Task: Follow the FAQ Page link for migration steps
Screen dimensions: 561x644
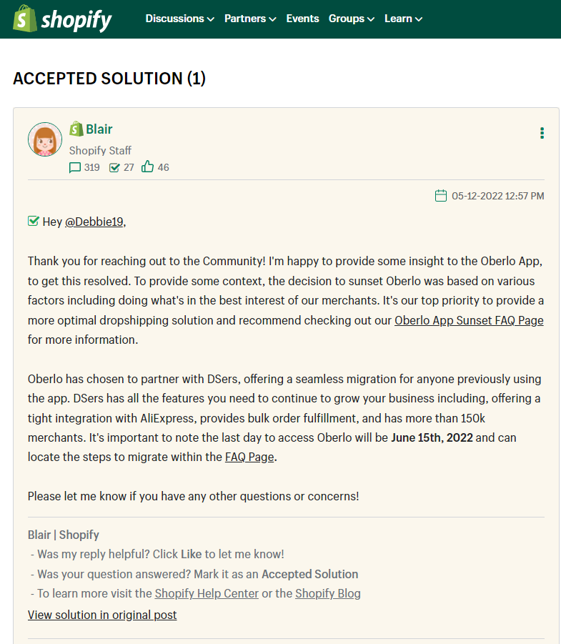Action: coord(249,457)
